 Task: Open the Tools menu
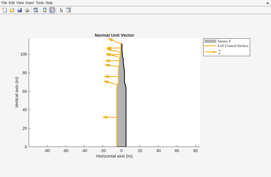[40, 3]
